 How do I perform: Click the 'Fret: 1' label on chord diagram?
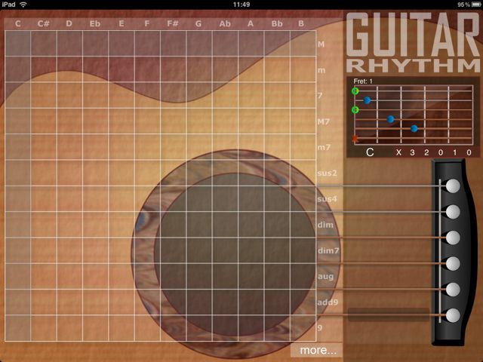tap(363, 81)
